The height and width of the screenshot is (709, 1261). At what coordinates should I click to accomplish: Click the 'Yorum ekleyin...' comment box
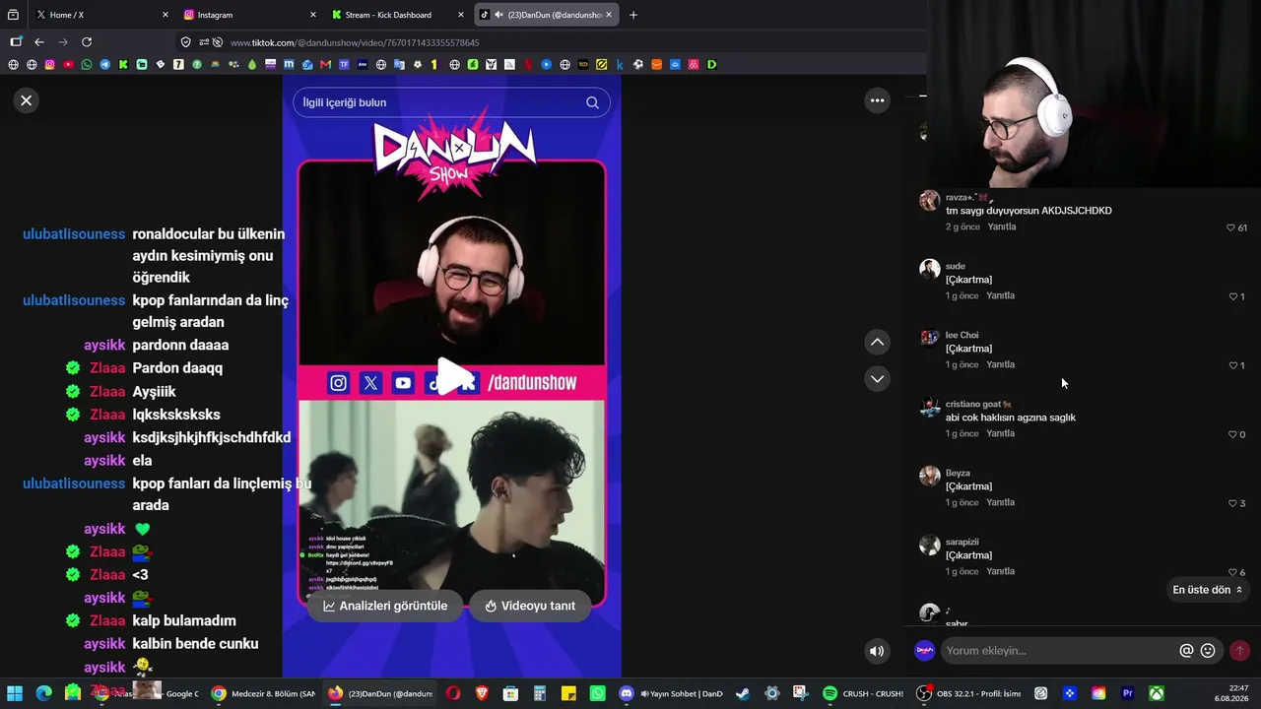1059,651
